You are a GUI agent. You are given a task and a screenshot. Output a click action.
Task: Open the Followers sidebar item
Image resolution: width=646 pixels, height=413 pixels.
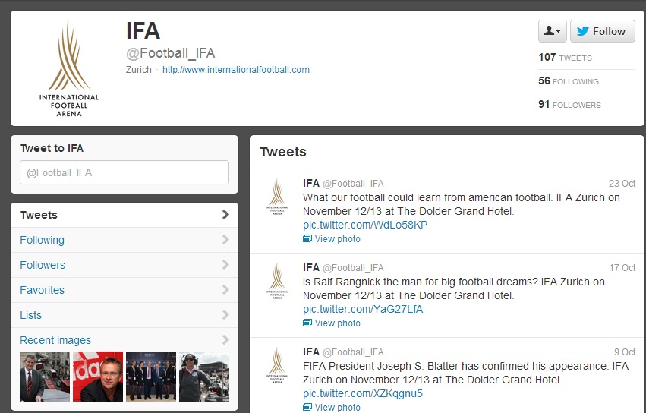124,265
